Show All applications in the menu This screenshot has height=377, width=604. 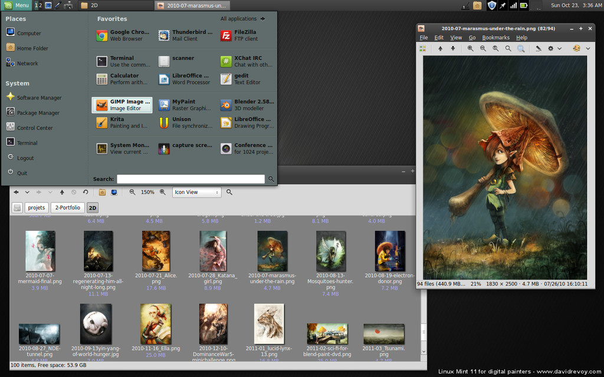242,19
